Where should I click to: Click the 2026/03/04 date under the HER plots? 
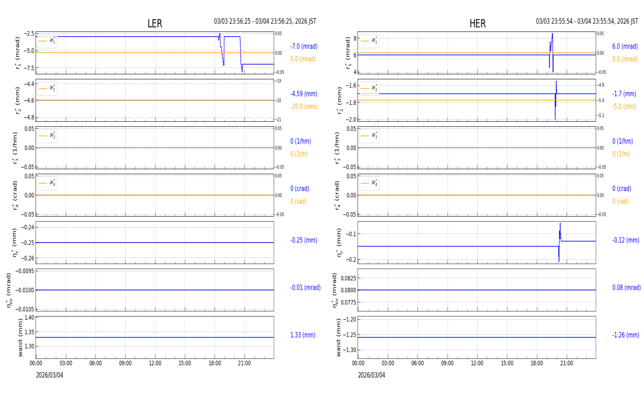(x=372, y=375)
